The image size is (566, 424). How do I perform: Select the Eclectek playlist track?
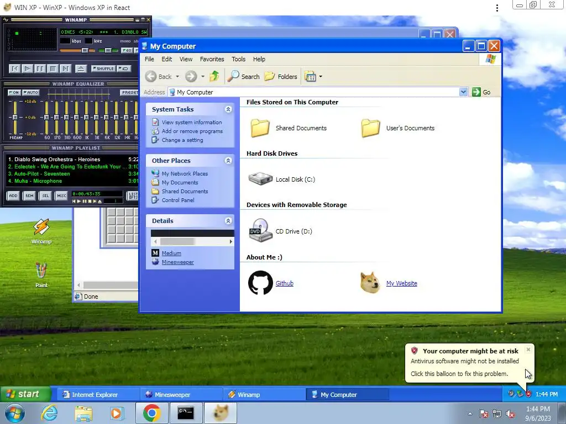tap(74, 167)
